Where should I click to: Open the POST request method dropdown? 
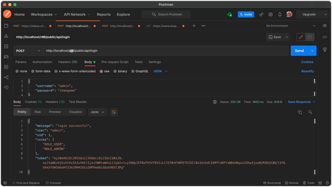pyautogui.click(x=28, y=51)
